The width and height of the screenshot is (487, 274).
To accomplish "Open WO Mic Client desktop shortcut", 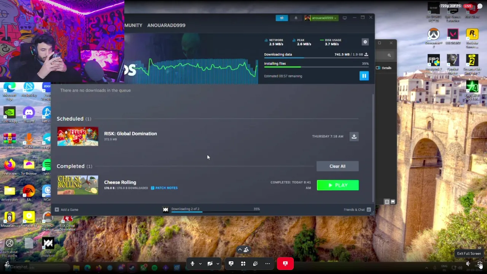I will point(29,143).
